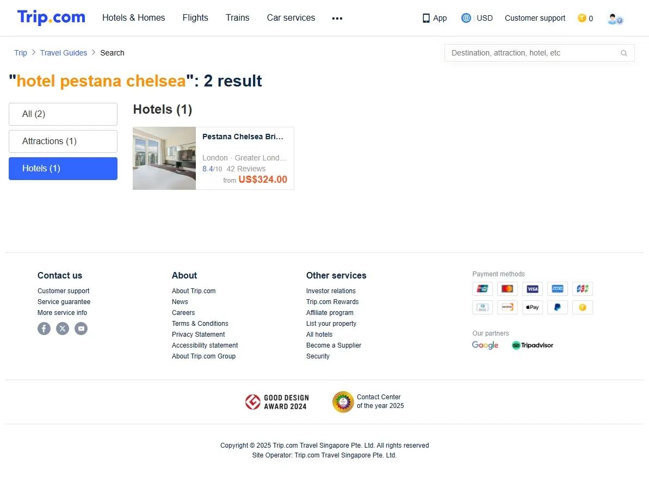The height and width of the screenshot is (501, 649).
Task: Open the List your property link
Action: click(331, 324)
